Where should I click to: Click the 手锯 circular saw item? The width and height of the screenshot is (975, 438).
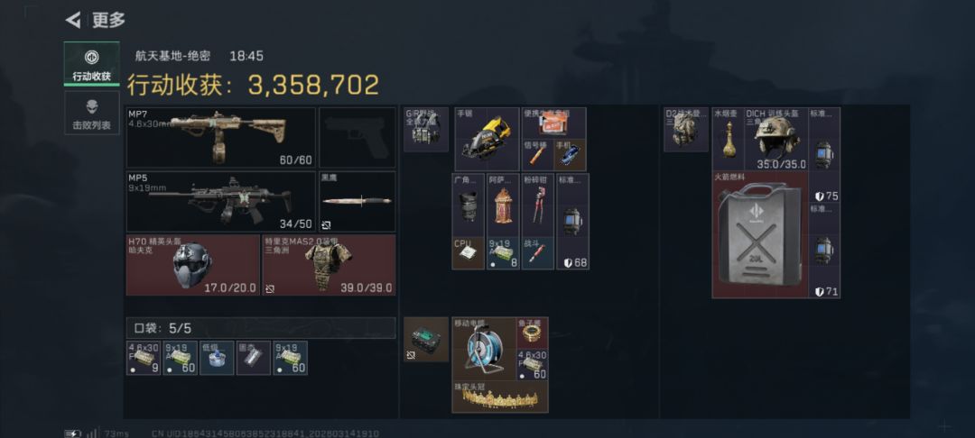[487, 139]
